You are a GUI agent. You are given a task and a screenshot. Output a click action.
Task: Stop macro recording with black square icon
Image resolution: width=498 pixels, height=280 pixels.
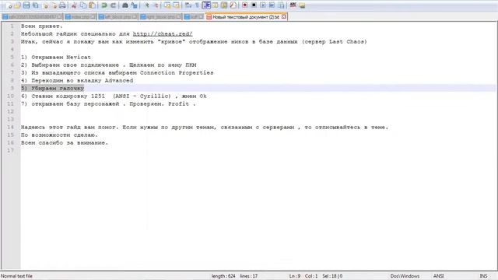pos(254,5)
